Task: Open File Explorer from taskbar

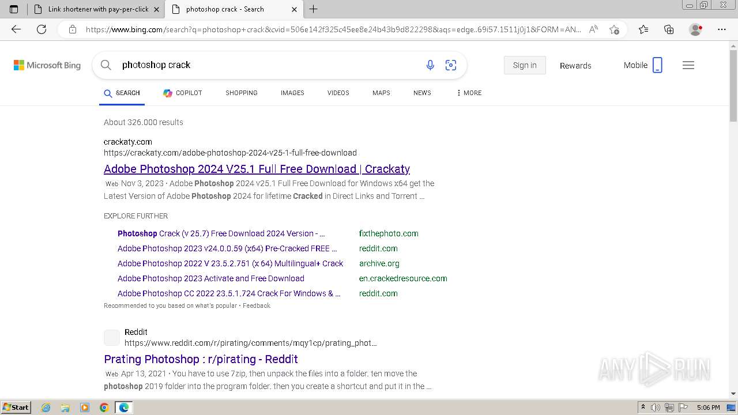Action: pos(65,408)
